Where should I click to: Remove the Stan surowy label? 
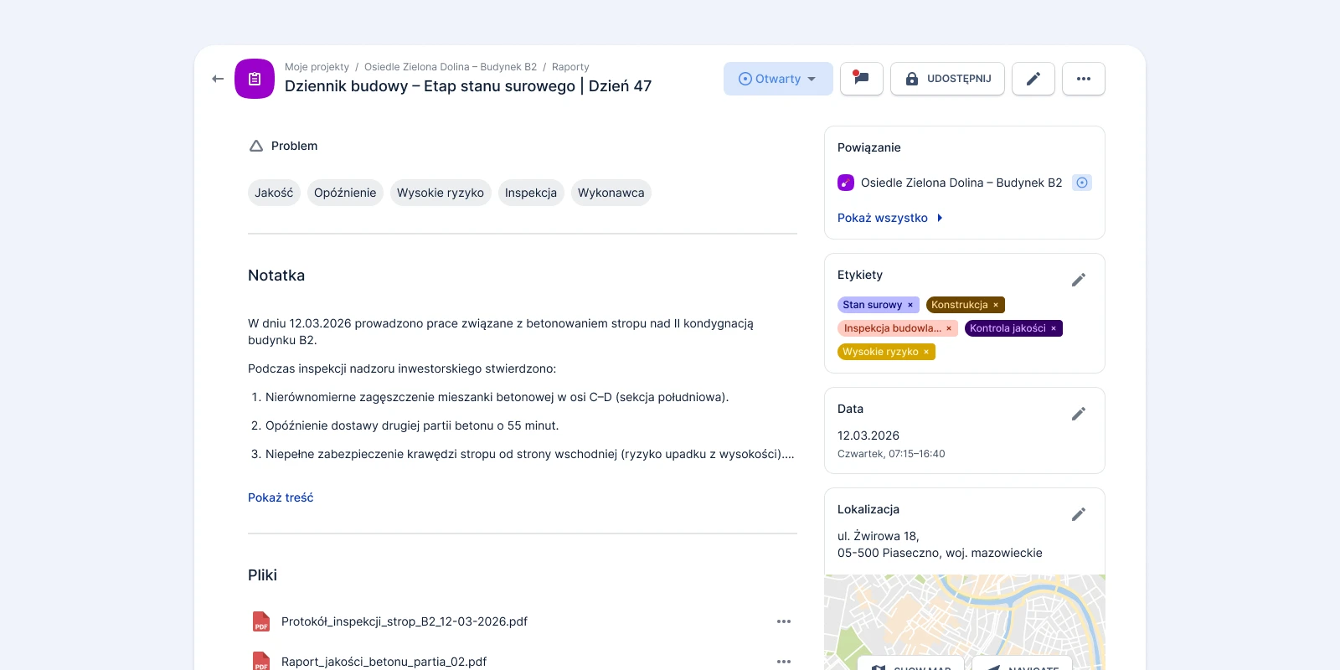910,306
